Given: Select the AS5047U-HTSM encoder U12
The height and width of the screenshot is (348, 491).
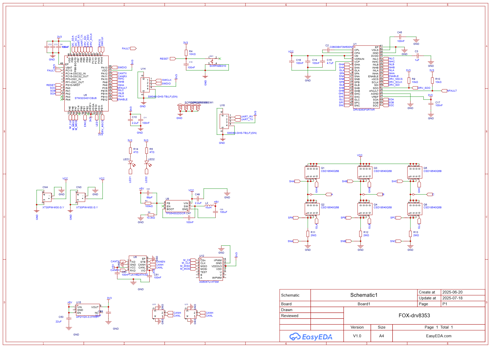Looking at the screenshot, I should tap(211, 269).
